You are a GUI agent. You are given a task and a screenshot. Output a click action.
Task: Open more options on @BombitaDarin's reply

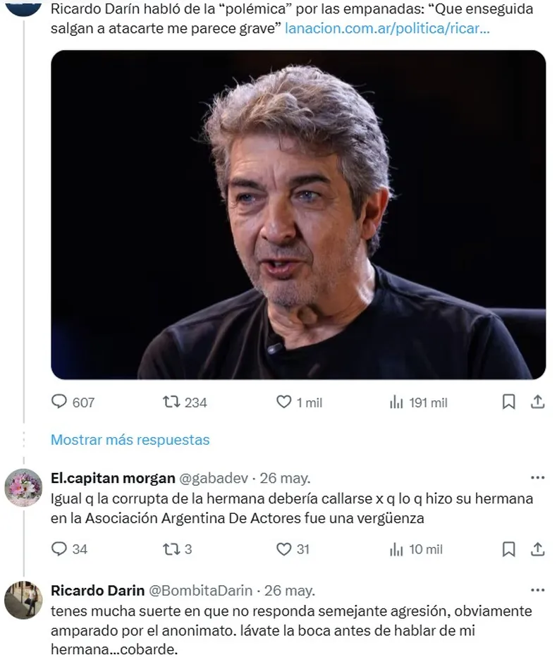click(x=537, y=590)
